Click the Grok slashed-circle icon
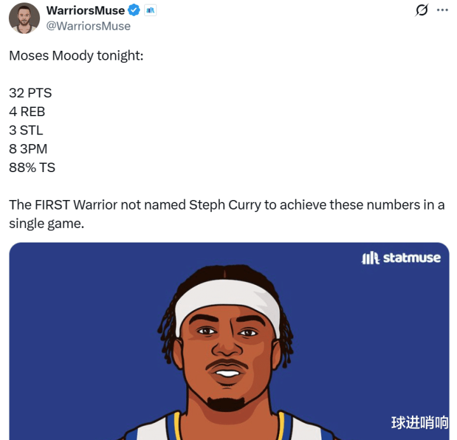The height and width of the screenshot is (440, 457). (422, 10)
